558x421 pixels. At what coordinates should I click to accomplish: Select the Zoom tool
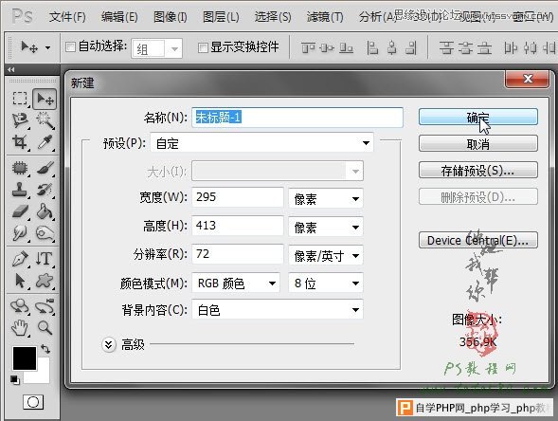(45, 328)
